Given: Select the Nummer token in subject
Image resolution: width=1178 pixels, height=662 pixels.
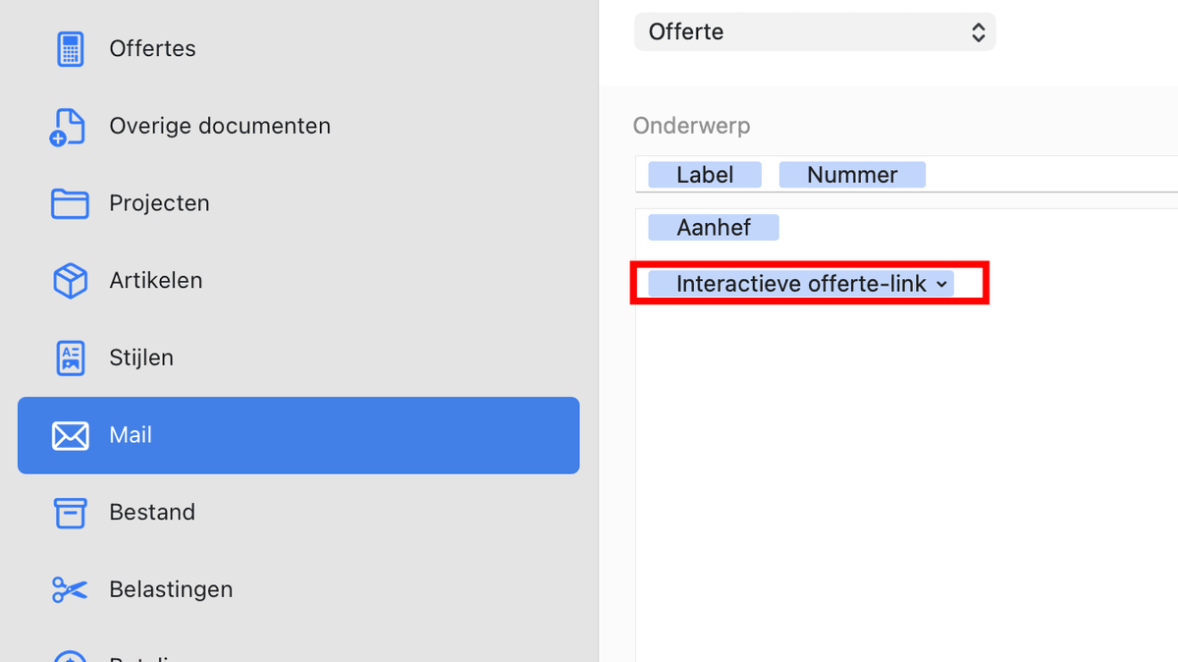Looking at the screenshot, I should (x=852, y=175).
